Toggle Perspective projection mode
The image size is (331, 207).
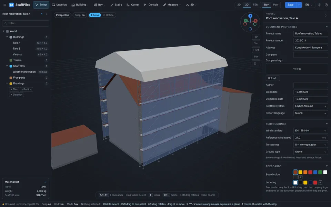62,15
